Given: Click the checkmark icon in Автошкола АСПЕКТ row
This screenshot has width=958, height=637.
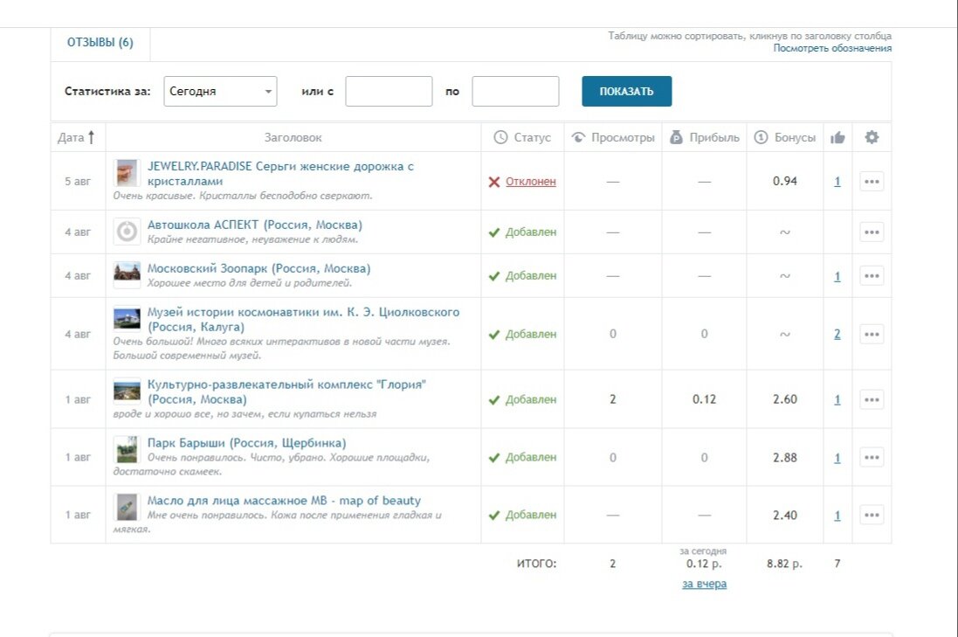Looking at the screenshot, I should [x=494, y=232].
